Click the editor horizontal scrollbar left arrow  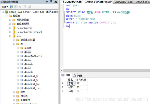[x=62, y=71]
